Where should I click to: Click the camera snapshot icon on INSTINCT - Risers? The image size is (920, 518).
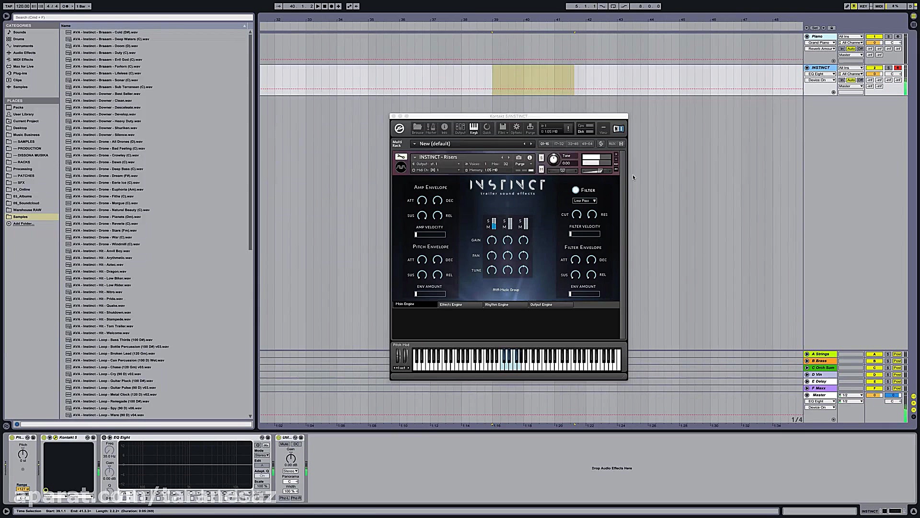(519, 157)
